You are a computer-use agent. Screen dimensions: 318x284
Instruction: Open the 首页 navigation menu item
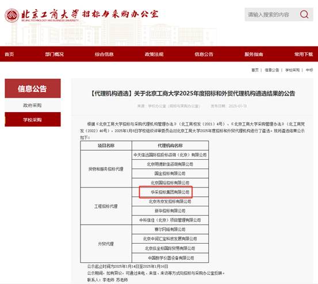(9, 54)
